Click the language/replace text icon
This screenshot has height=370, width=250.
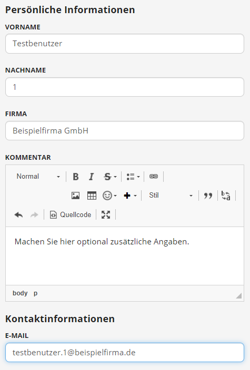tap(226, 196)
